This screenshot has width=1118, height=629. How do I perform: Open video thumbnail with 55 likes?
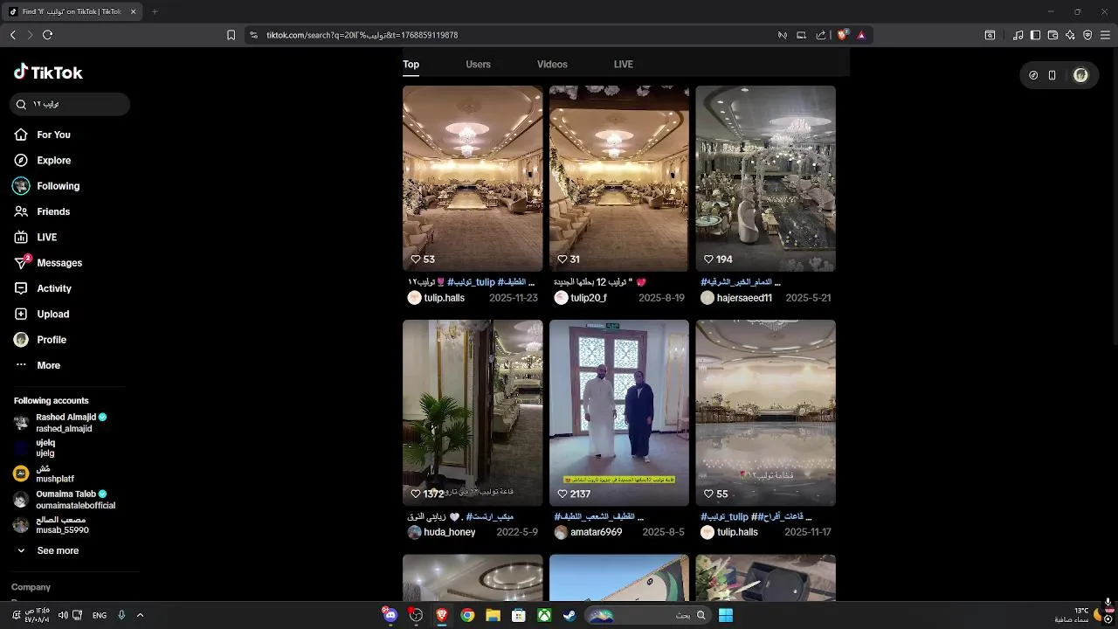[x=765, y=412]
